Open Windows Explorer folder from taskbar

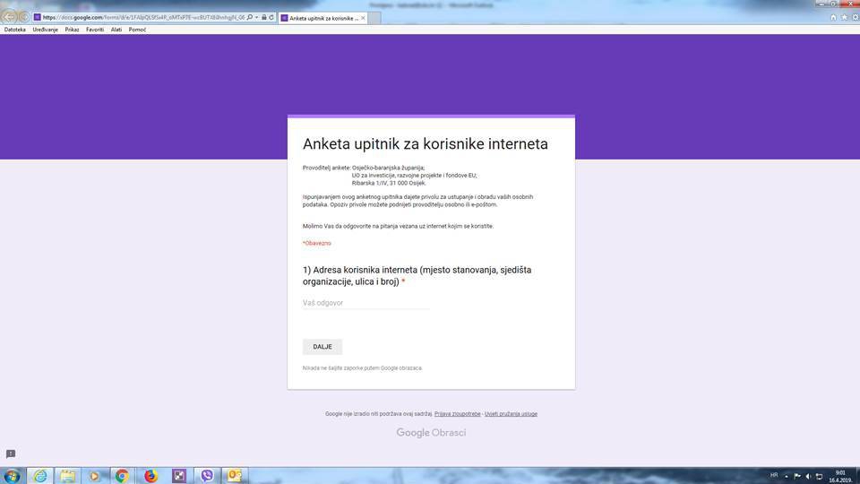click(67, 476)
